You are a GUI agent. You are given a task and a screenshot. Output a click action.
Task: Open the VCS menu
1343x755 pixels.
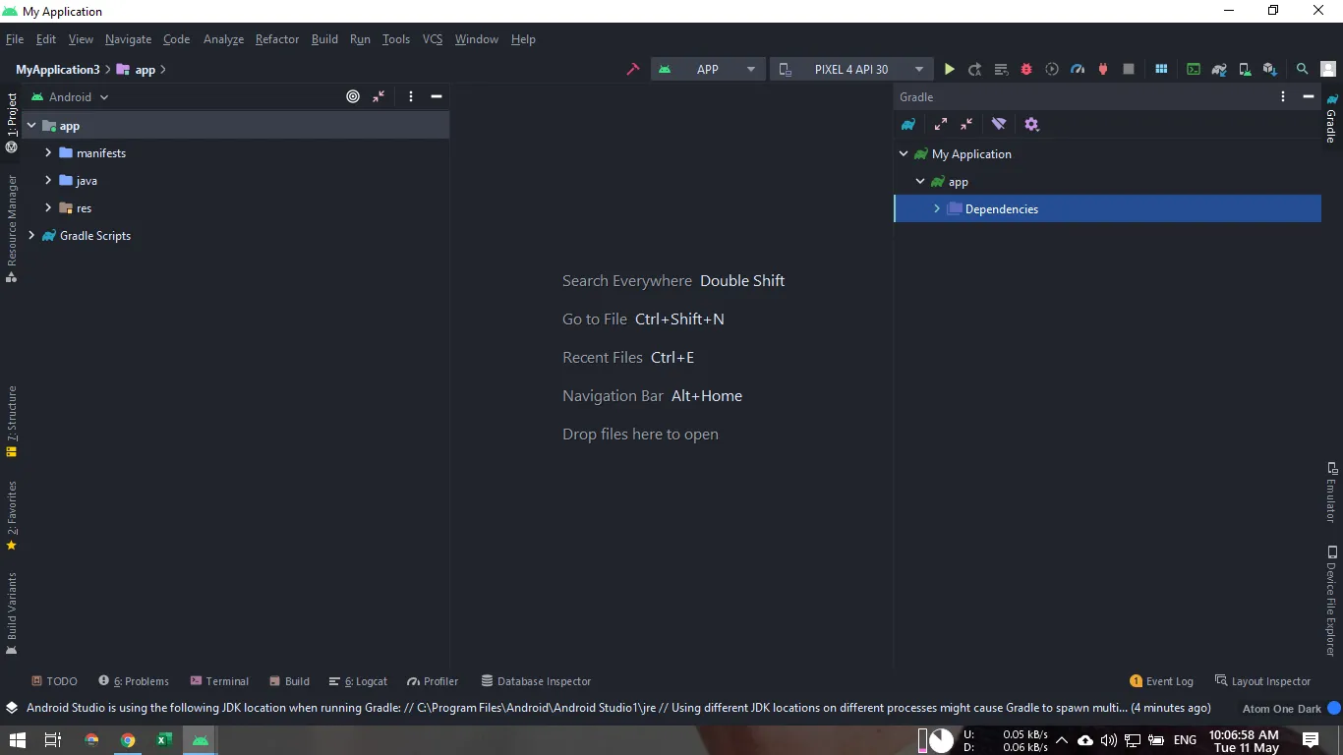pyautogui.click(x=433, y=39)
